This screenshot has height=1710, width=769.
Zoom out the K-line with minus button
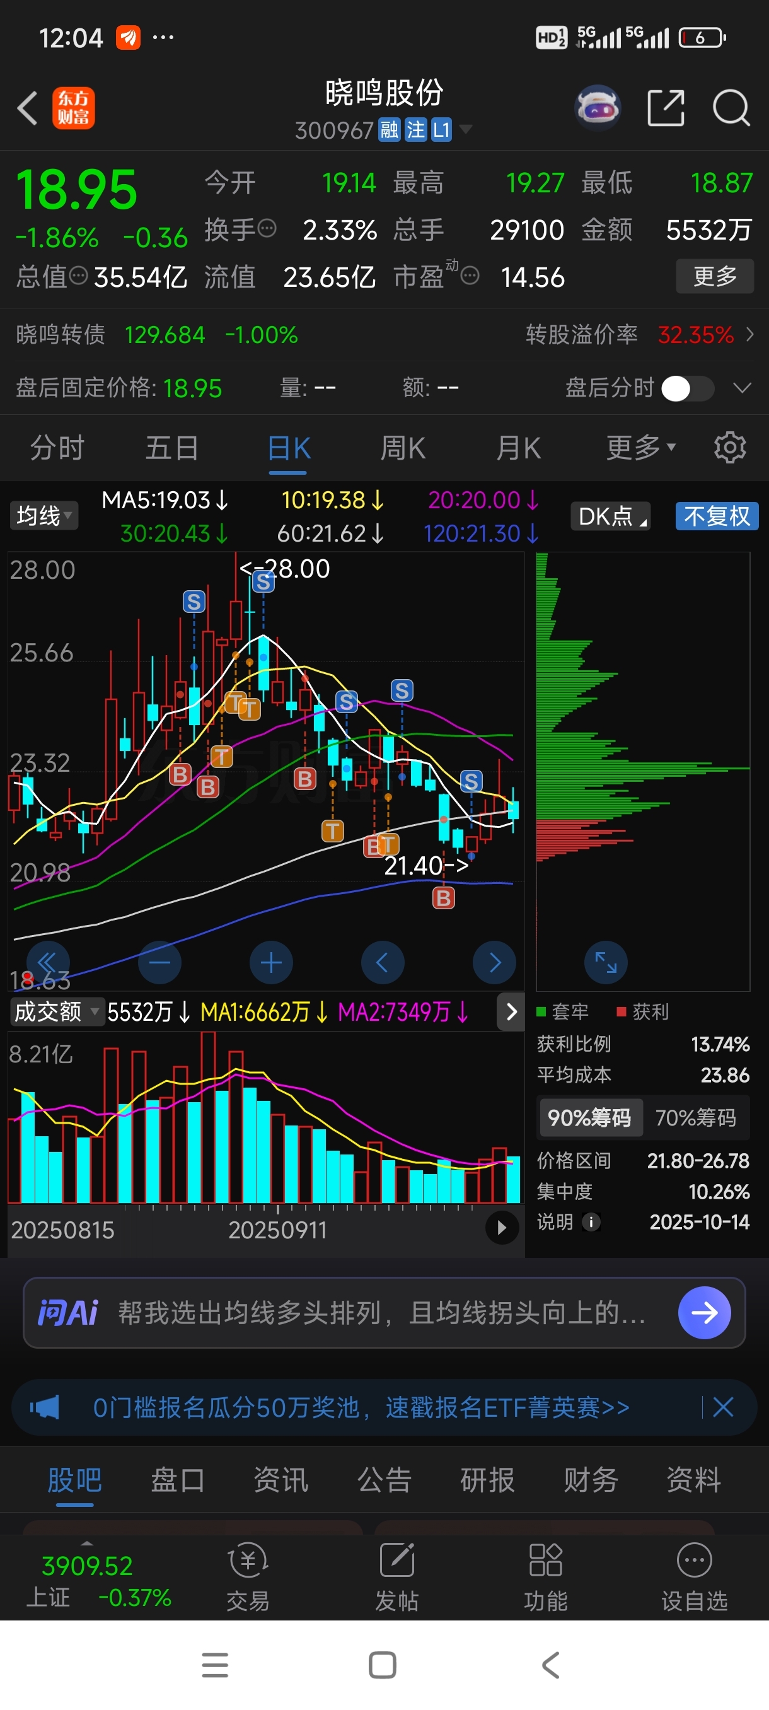coord(159,963)
